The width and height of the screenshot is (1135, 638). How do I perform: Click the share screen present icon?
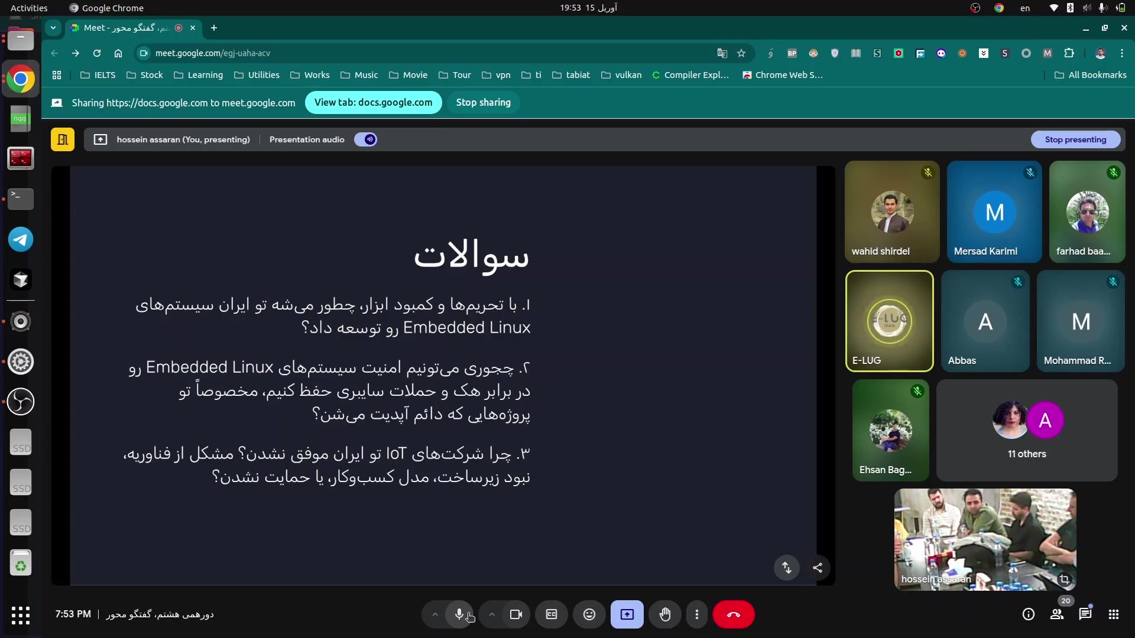(x=627, y=614)
